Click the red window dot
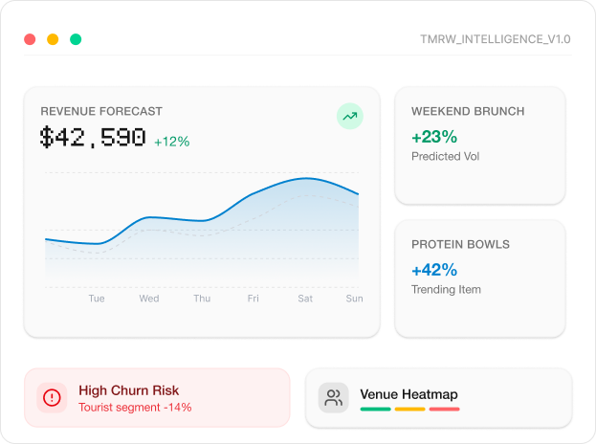This screenshot has height=444, width=596. pos(30,39)
